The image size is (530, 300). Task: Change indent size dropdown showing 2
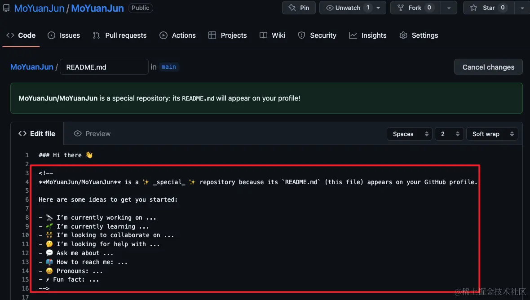449,134
